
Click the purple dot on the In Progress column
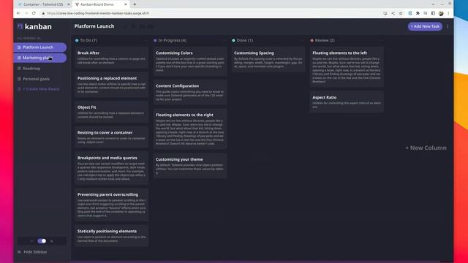(x=155, y=40)
